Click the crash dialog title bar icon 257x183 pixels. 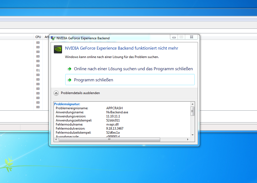[53, 38]
